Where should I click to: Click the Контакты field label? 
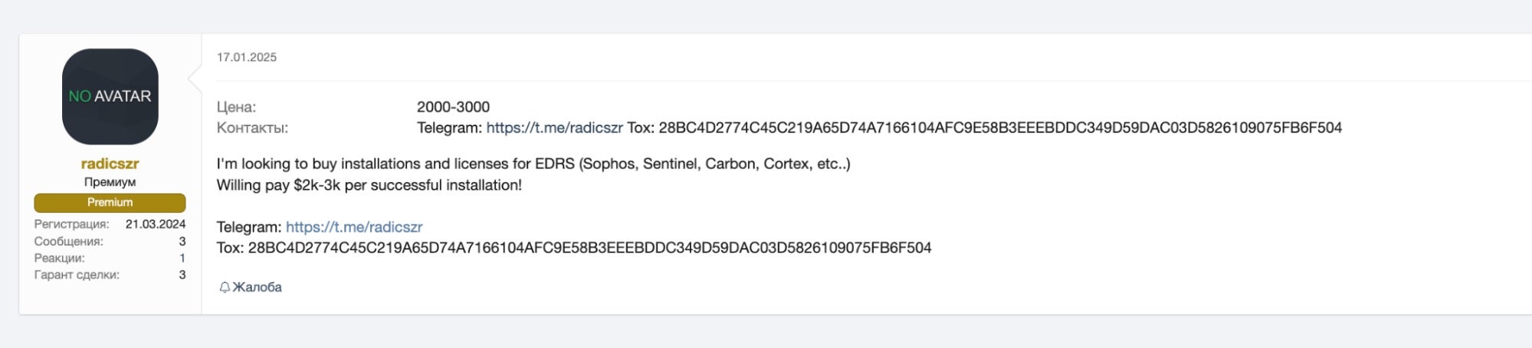pyautogui.click(x=252, y=128)
